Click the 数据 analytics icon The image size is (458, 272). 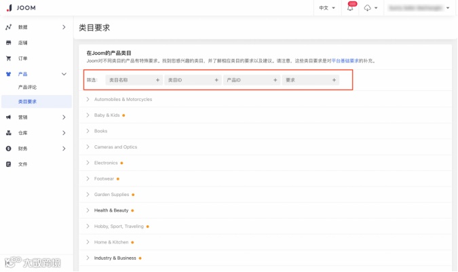[8, 27]
